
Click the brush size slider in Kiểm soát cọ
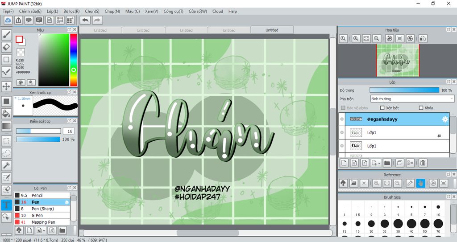point(38,131)
